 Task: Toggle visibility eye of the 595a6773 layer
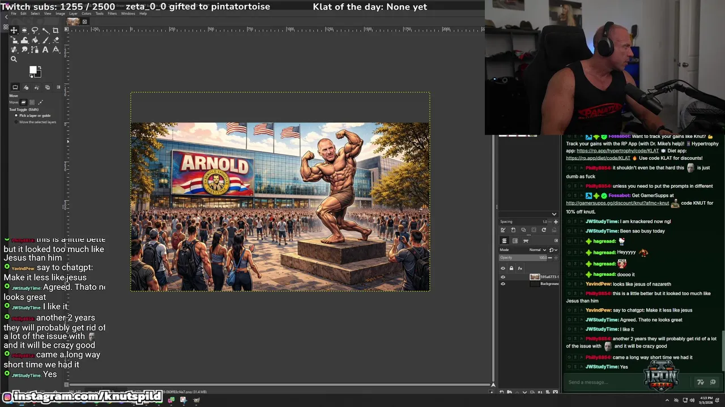pos(503,277)
